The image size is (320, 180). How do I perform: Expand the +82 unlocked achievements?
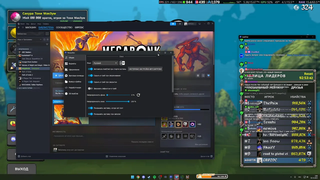(199, 124)
